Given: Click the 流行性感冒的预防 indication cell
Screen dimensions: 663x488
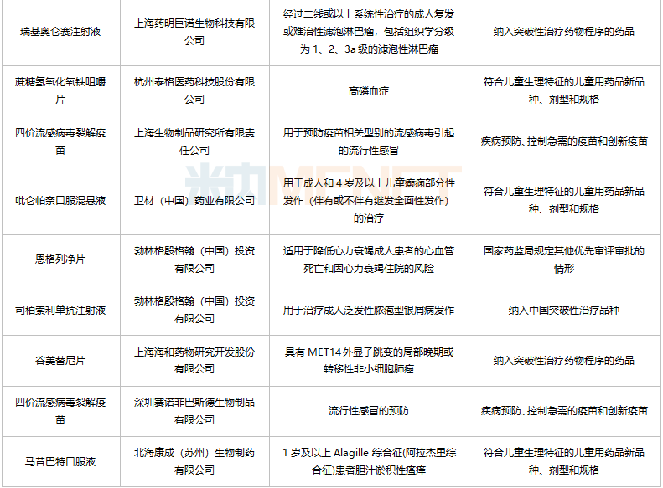Looking at the screenshot, I should pos(369,411).
